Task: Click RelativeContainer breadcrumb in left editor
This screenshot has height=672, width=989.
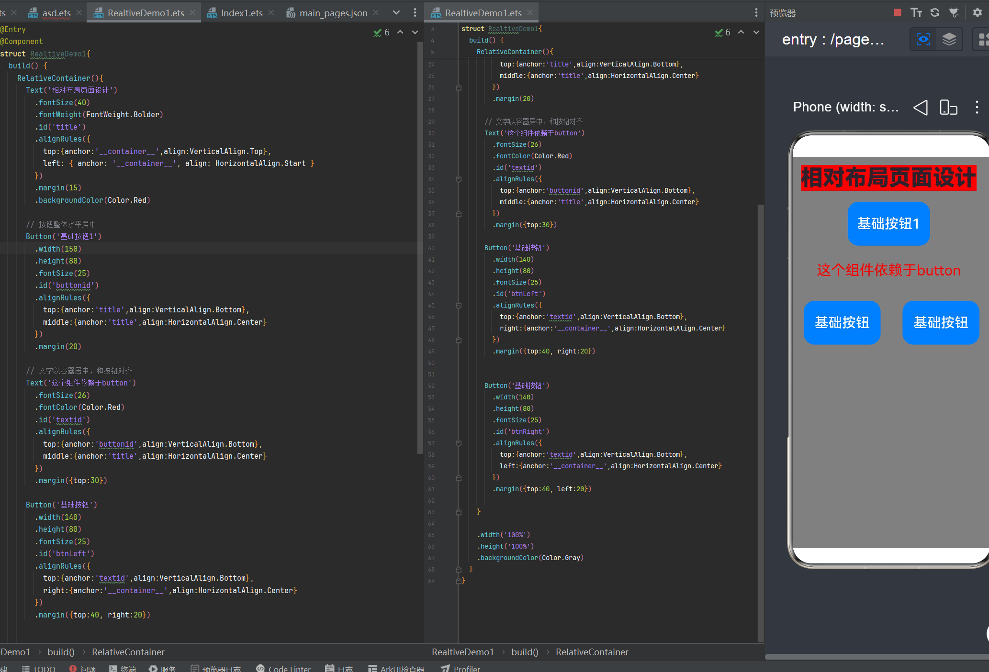Action: [128, 652]
